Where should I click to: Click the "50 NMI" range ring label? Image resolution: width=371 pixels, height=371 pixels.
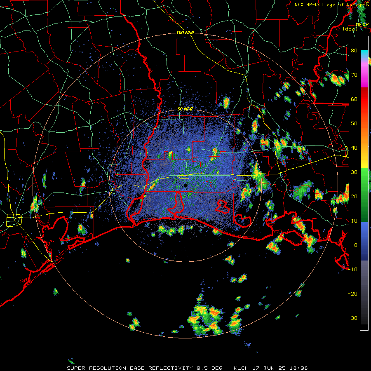coord(185,109)
